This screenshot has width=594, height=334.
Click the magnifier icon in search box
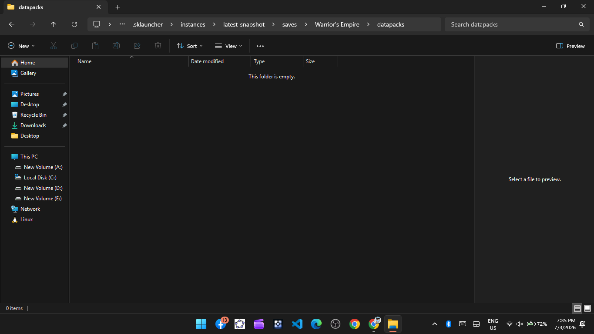[x=581, y=24]
